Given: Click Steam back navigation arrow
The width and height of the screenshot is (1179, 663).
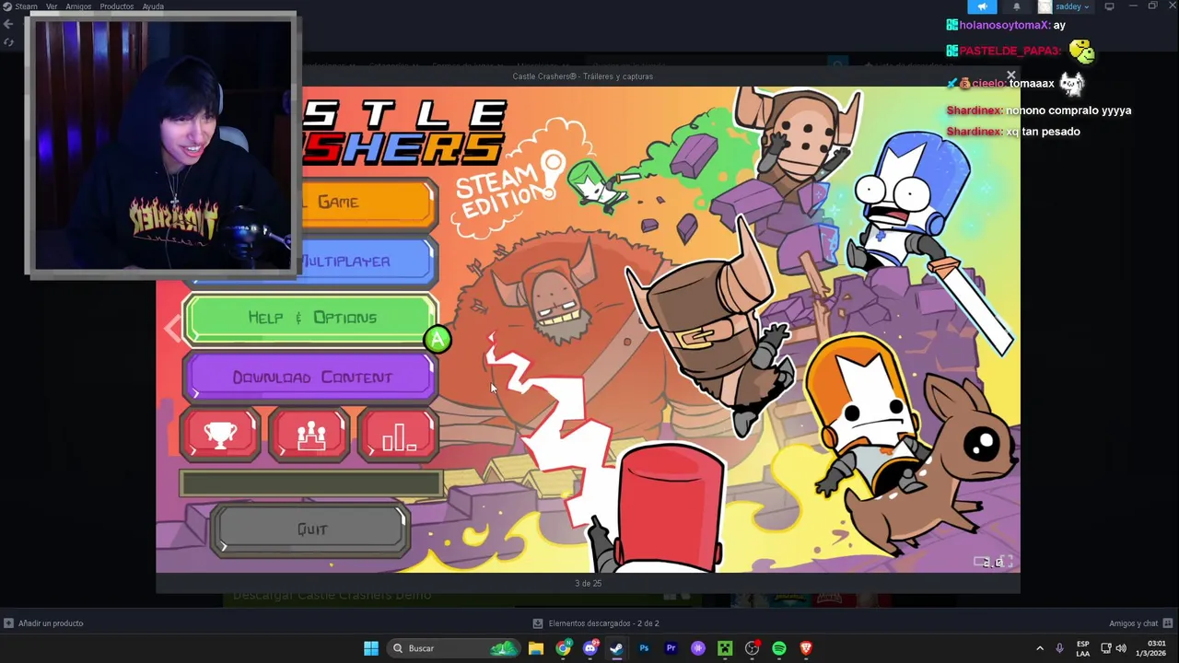Looking at the screenshot, I should [x=8, y=25].
